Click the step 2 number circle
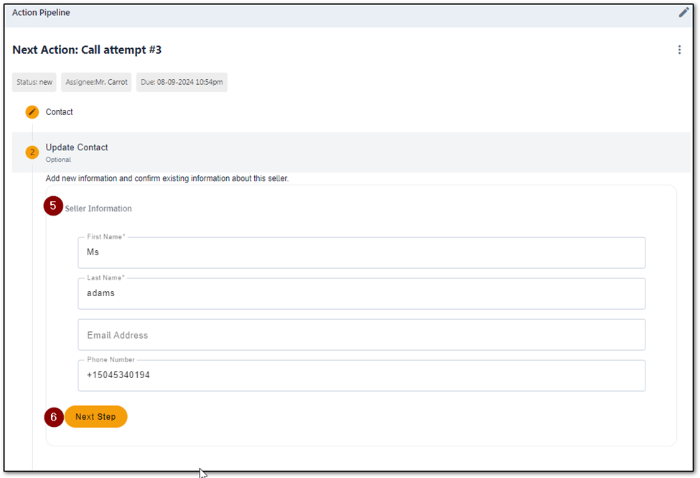This screenshot has height=478, width=700. (32, 152)
